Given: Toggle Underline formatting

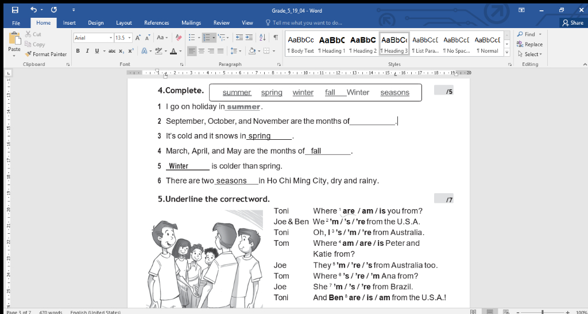Looking at the screenshot, I should pyautogui.click(x=96, y=51).
